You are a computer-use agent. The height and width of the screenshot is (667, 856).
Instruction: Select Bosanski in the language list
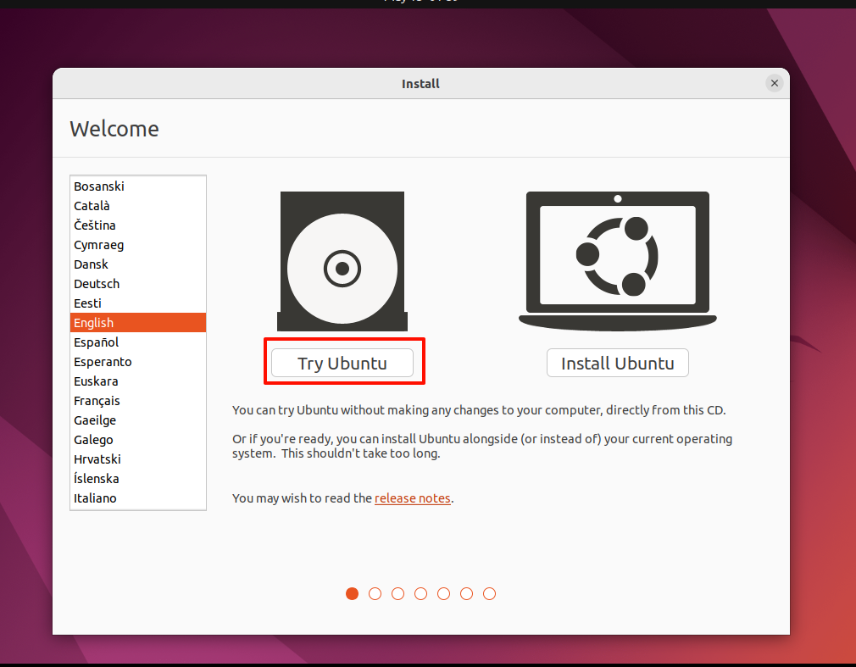click(138, 186)
